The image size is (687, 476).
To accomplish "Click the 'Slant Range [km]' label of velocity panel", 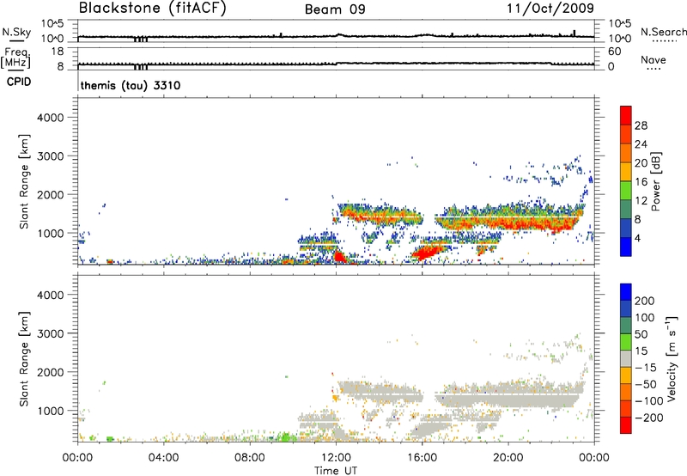I will 24,359.
